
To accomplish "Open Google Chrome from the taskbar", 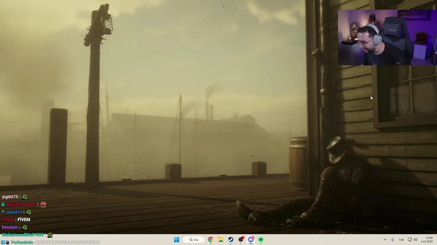I will pyautogui.click(x=211, y=240).
